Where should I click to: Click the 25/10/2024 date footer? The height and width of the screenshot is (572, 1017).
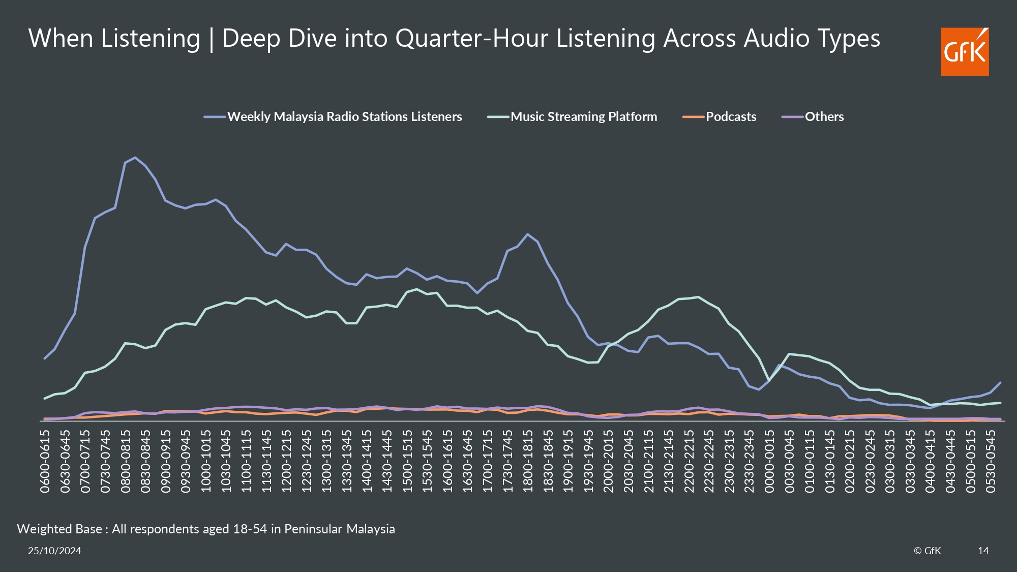coord(54,551)
